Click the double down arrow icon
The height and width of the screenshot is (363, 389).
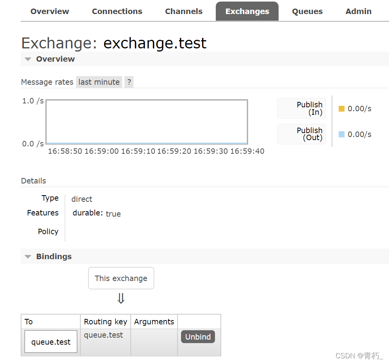pos(121,299)
